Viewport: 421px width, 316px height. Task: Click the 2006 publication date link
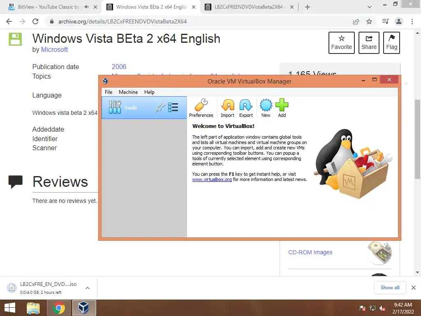click(x=119, y=67)
